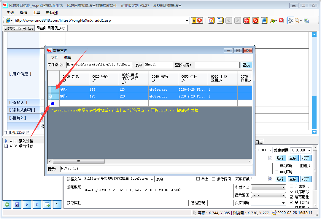Screen dimensions: 321x219
Task: Click the horizontal scrollbar thumb in 数据管理 grid
Action: [79, 161]
